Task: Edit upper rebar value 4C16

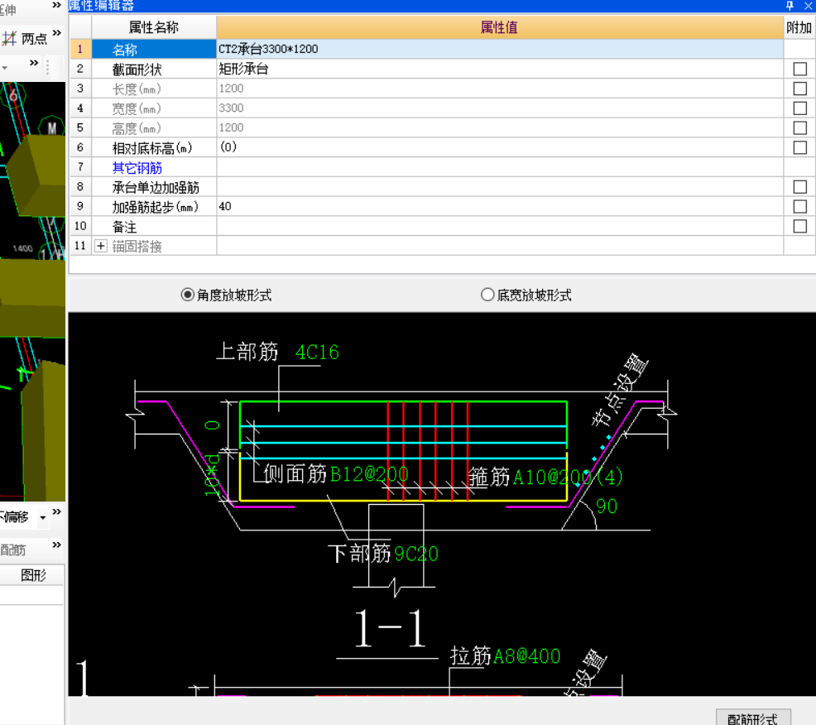Action: (x=317, y=353)
